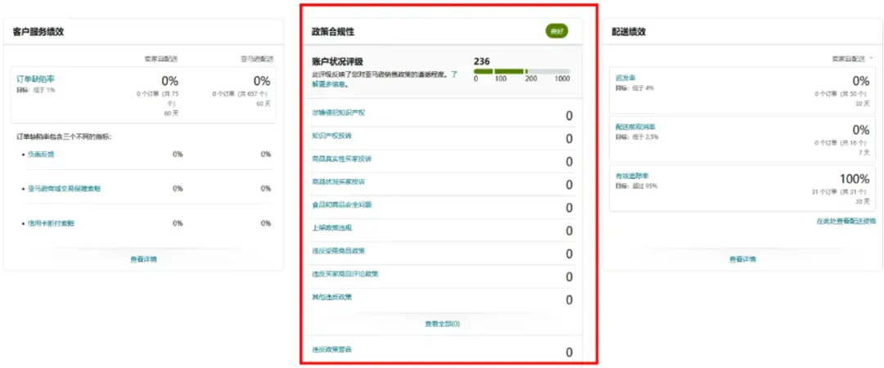Image resolution: width=884 pixels, height=368 pixels.
Task: Click 查看详情 in 配送绩效 card
Action: [x=742, y=260]
